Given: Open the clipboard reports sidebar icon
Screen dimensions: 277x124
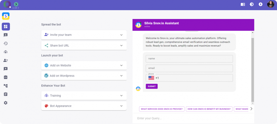Looking at the screenshot, I should (6, 94).
